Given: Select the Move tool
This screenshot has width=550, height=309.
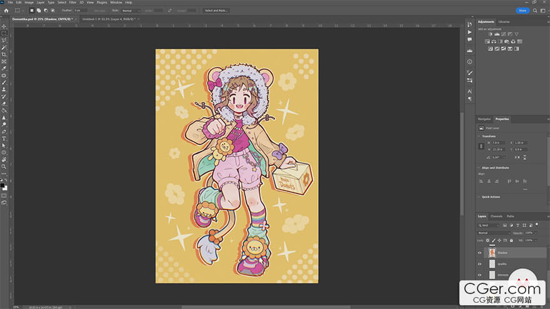Looking at the screenshot, I should (4, 26).
